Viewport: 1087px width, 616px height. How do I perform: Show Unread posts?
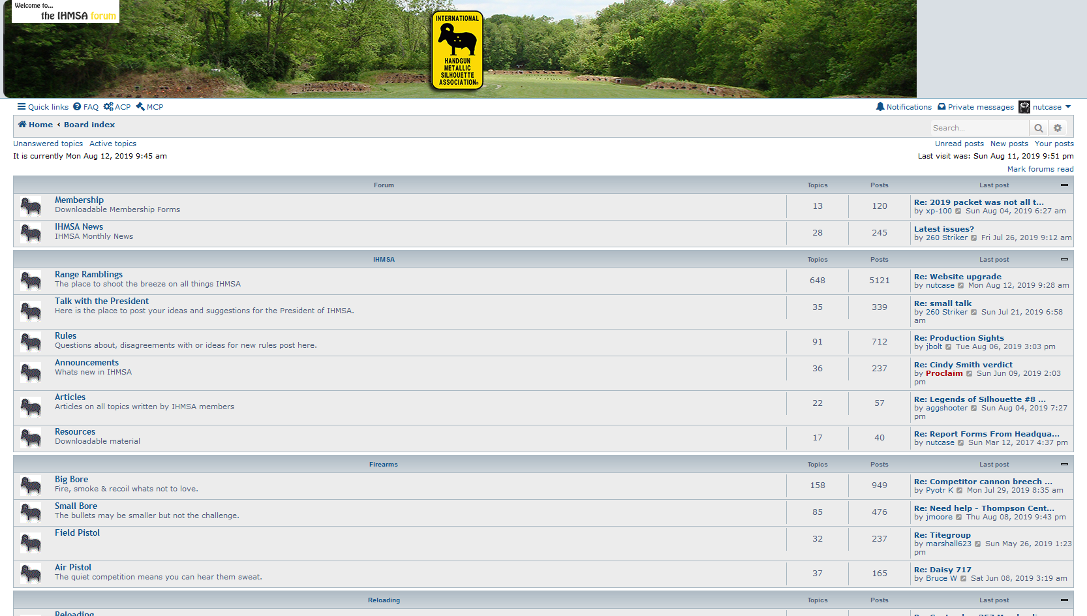(x=959, y=144)
